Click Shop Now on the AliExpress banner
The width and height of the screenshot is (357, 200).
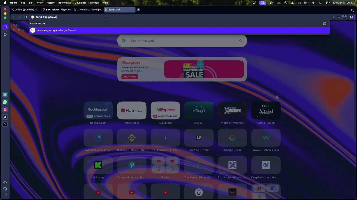[x=130, y=77]
